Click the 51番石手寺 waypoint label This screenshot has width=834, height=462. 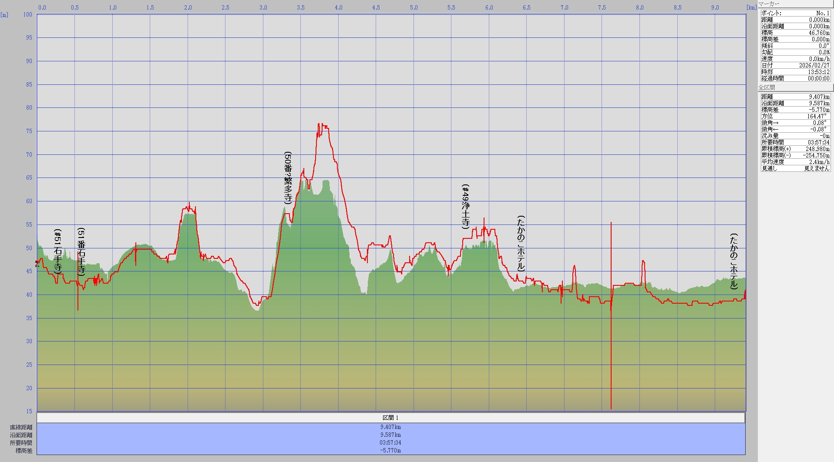[x=81, y=251]
